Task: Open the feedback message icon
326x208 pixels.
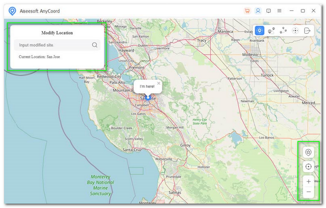Action: click(269, 11)
